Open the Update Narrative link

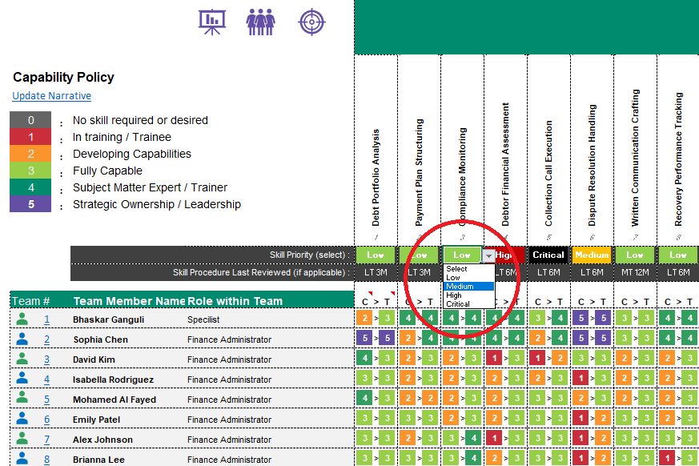click(x=52, y=96)
